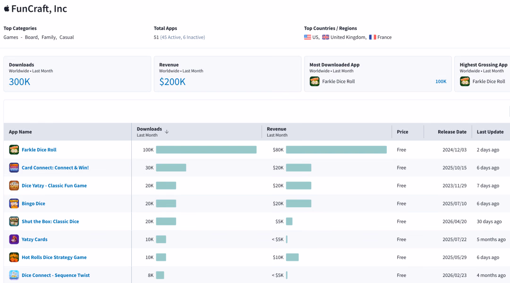Click the Yatzy Cards app icon
The width and height of the screenshot is (510, 283).
pyautogui.click(x=14, y=239)
